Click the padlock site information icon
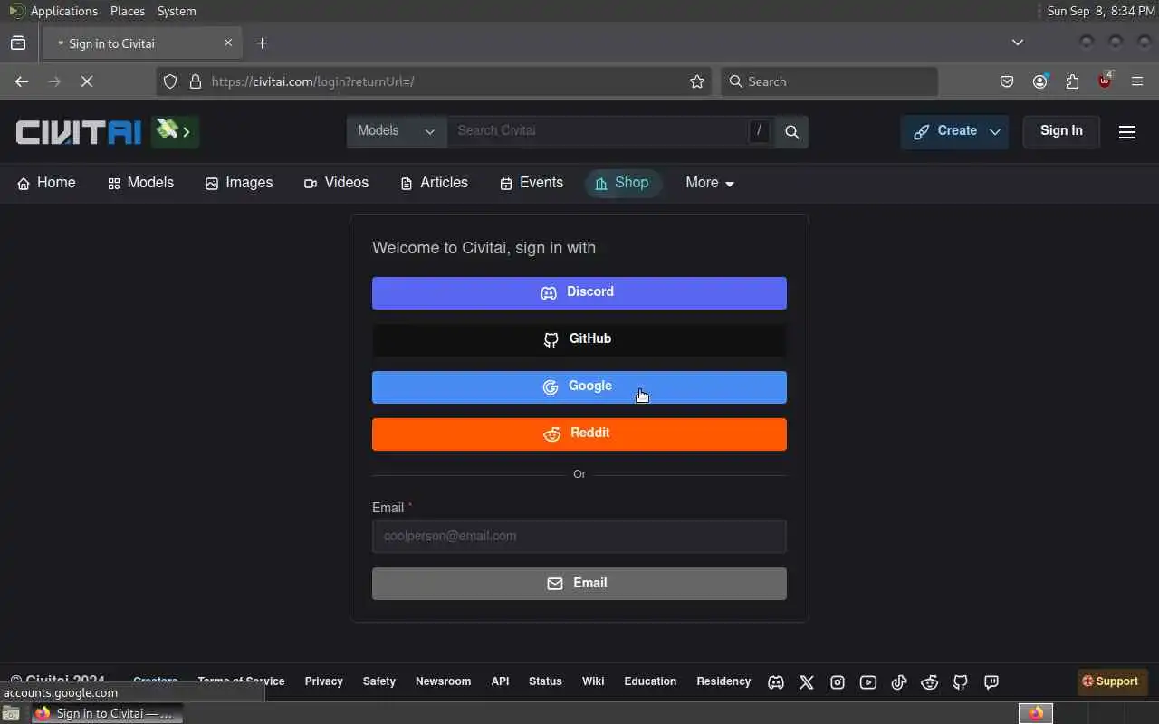 point(195,81)
